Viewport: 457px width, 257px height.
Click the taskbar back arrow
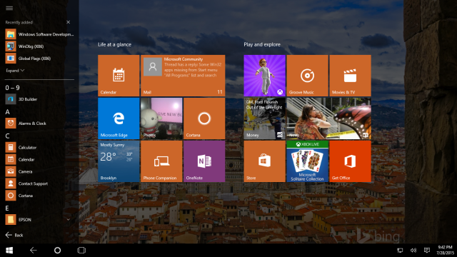coord(34,251)
